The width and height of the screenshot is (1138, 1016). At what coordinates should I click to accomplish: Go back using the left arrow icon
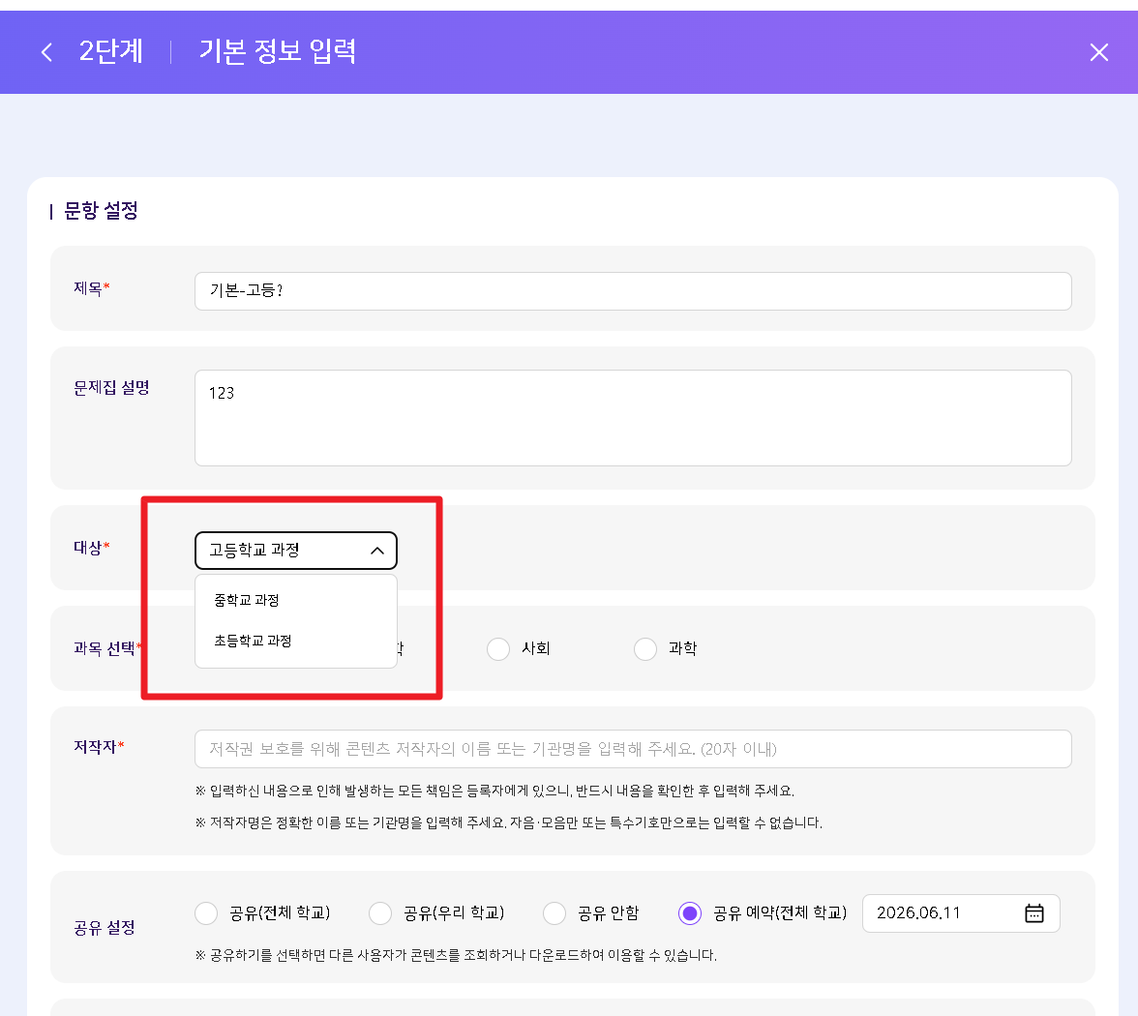[46, 52]
